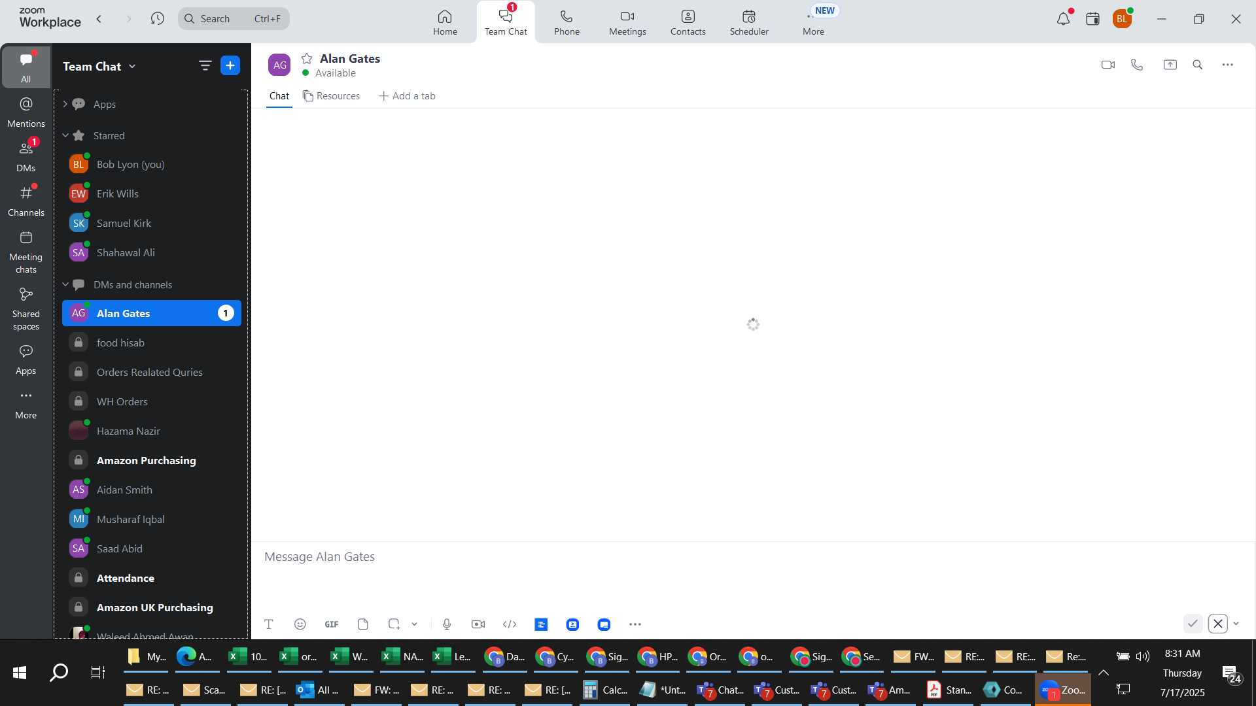Show hidden system tray icons
The width and height of the screenshot is (1256, 706).
tap(1104, 672)
